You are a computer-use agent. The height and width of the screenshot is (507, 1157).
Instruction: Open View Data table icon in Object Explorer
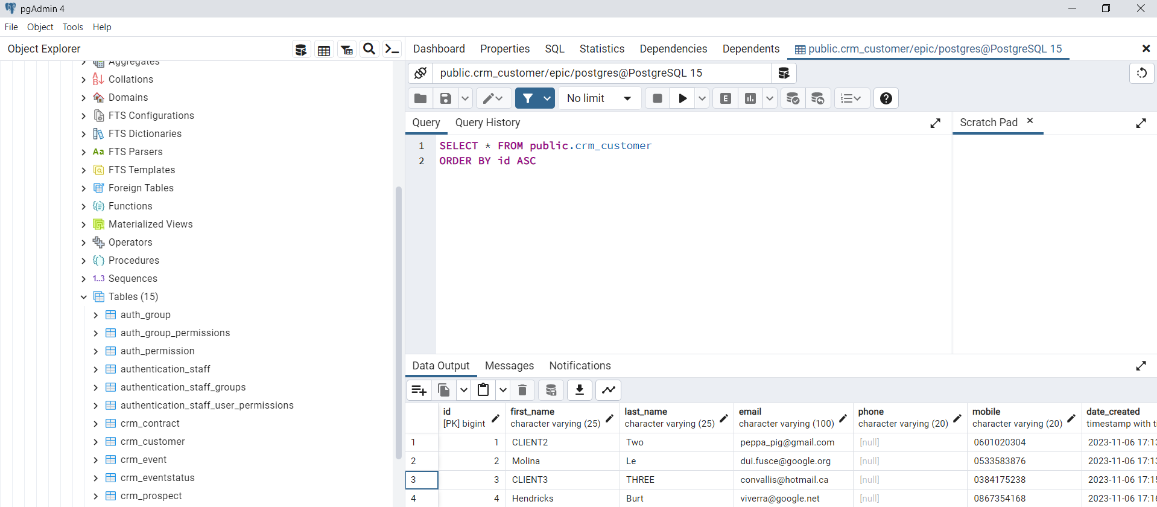tap(324, 49)
